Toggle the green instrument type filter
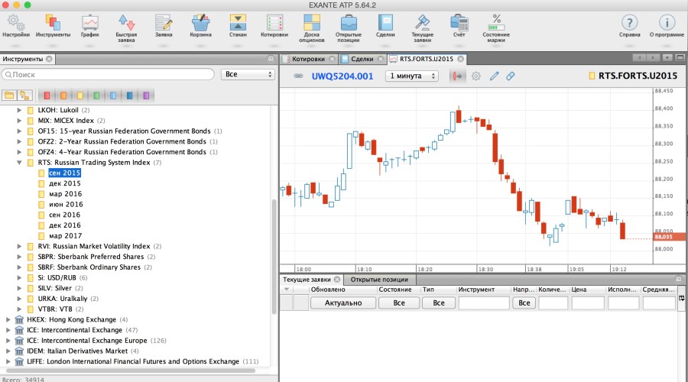Viewport: 688px width, 382px height. [96, 95]
